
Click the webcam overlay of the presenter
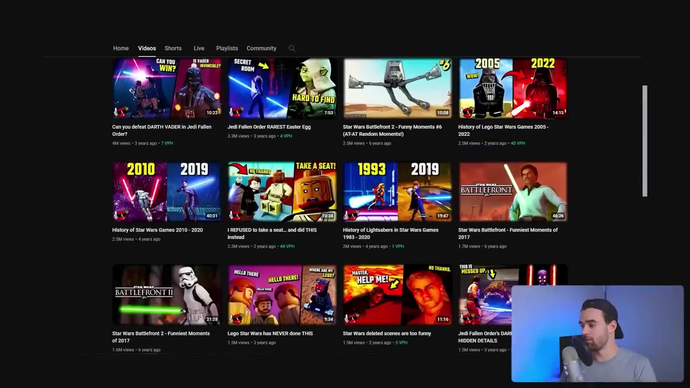tap(597, 334)
